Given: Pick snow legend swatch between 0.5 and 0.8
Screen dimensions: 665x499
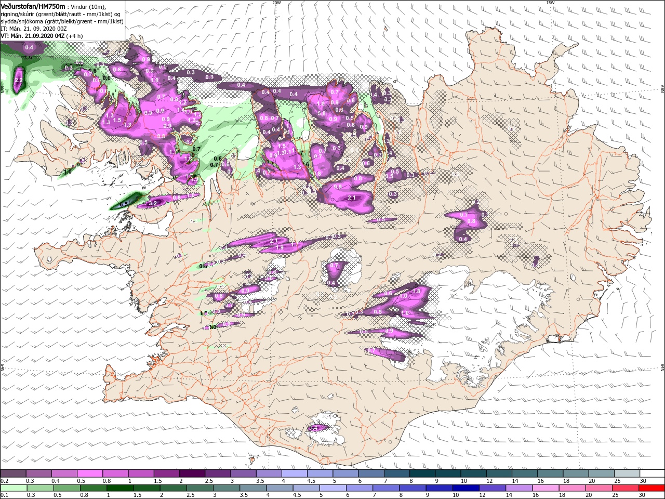Looking at the screenshot, I should click(89, 474).
